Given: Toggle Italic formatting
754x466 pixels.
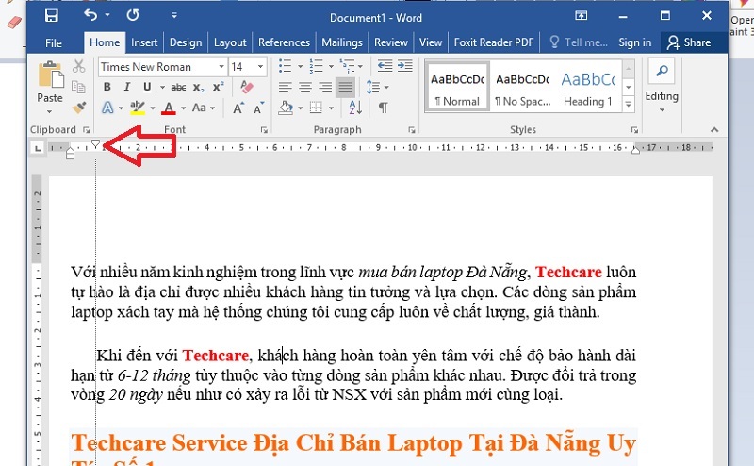Looking at the screenshot, I should coord(127,87).
